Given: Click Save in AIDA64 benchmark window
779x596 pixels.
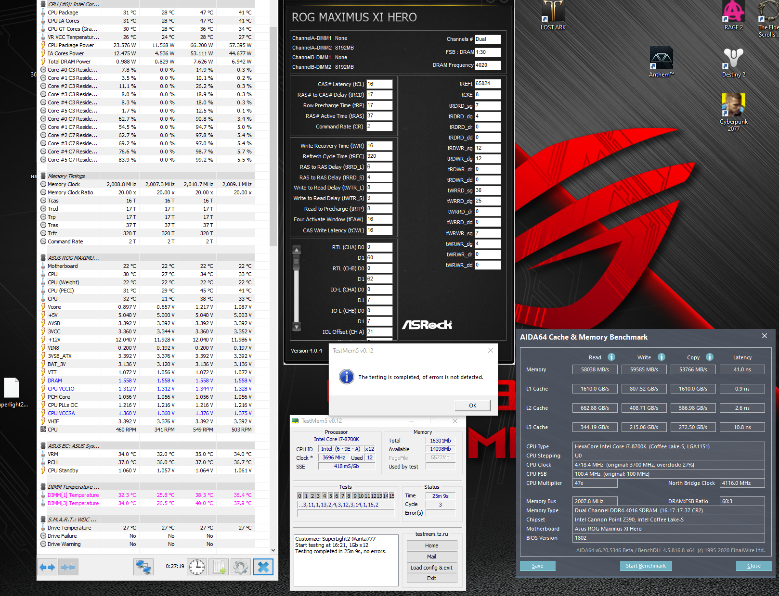Looking at the screenshot, I should click(537, 566).
